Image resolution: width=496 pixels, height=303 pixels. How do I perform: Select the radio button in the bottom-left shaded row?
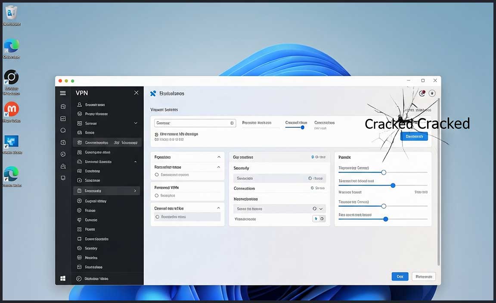click(157, 216)
